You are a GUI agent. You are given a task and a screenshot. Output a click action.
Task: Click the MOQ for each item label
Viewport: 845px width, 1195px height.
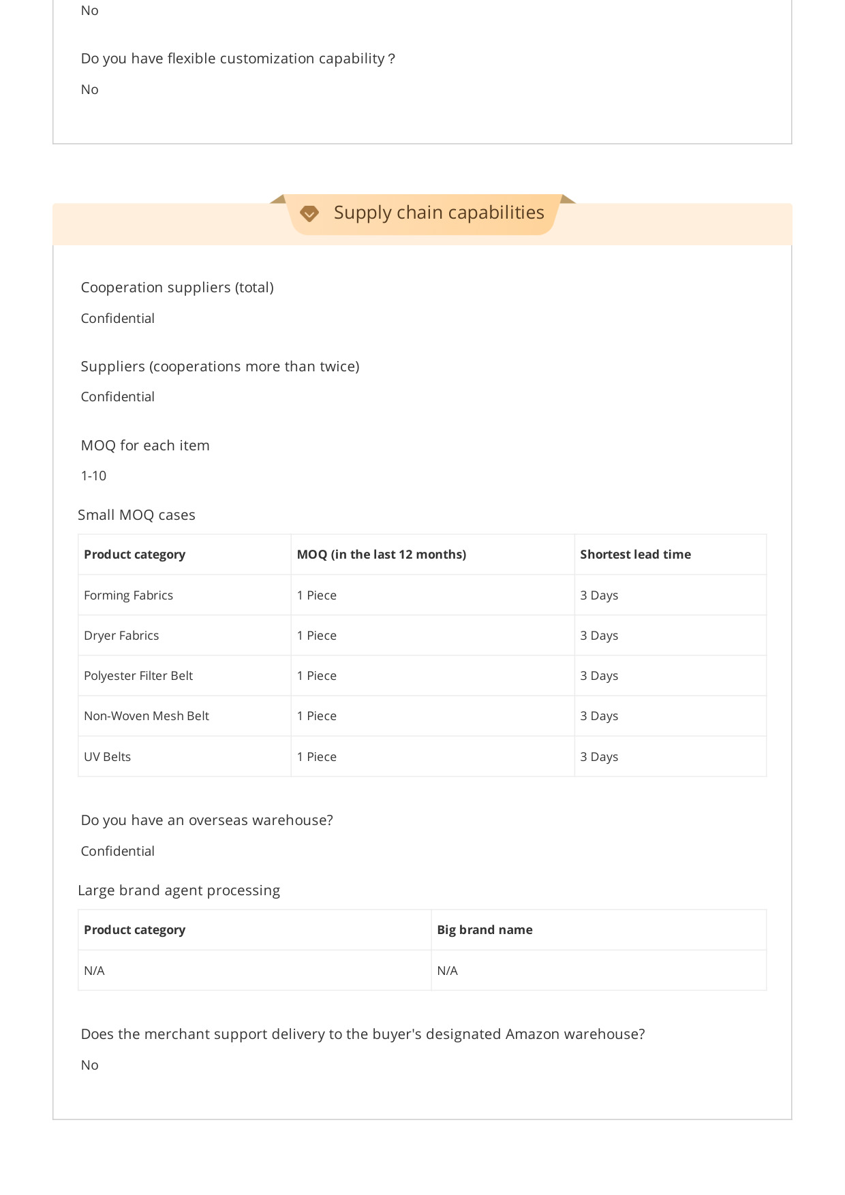click(x=145, y=446)
